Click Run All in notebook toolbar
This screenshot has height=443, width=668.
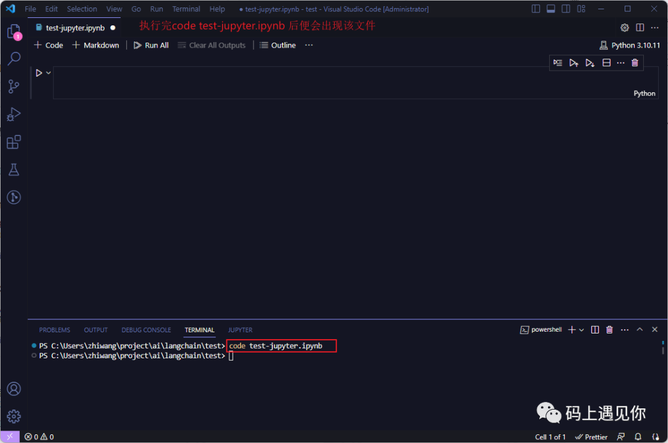pyautogui.click(x=152, y=45)
